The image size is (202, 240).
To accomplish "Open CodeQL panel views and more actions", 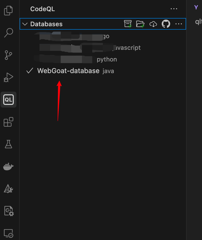I will click(x=174, y=9).
